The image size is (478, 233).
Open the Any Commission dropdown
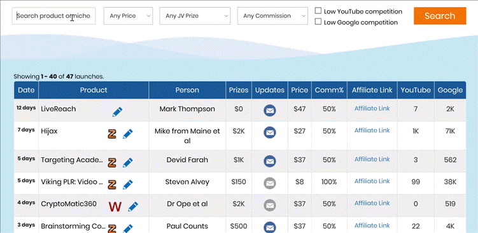click(x=272, y=16)
